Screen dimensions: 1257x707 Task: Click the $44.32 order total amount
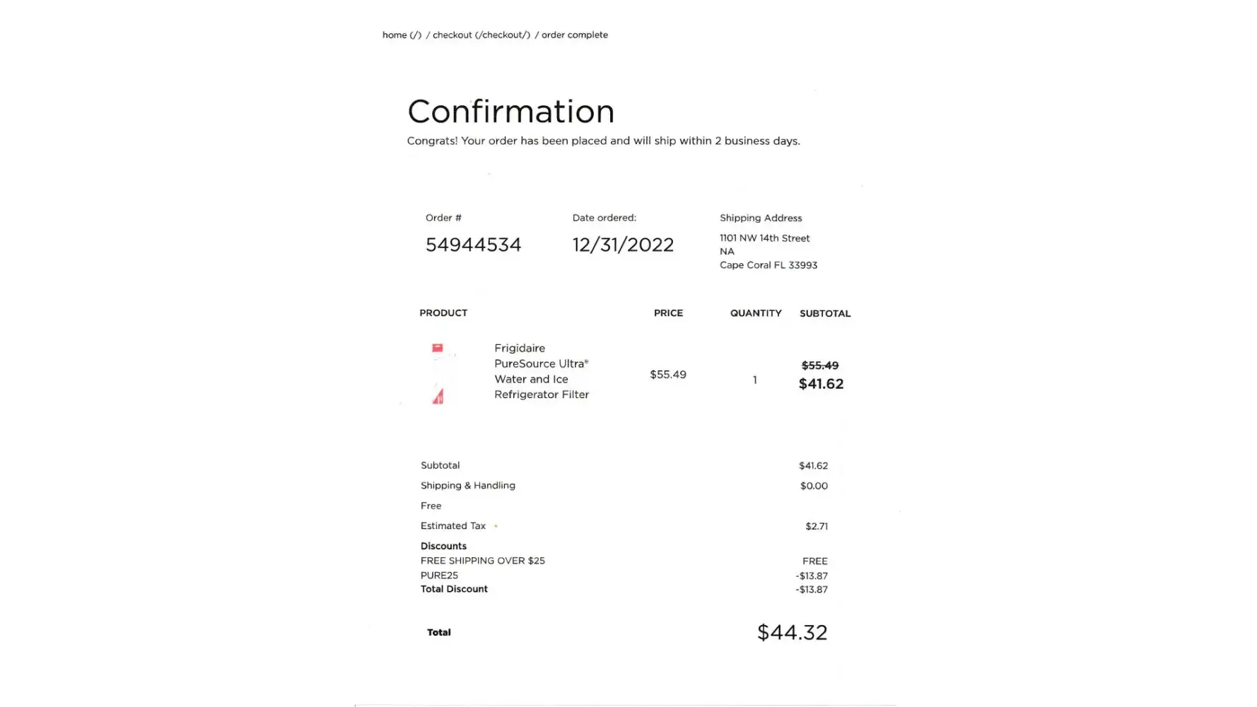tap(792, 632)
